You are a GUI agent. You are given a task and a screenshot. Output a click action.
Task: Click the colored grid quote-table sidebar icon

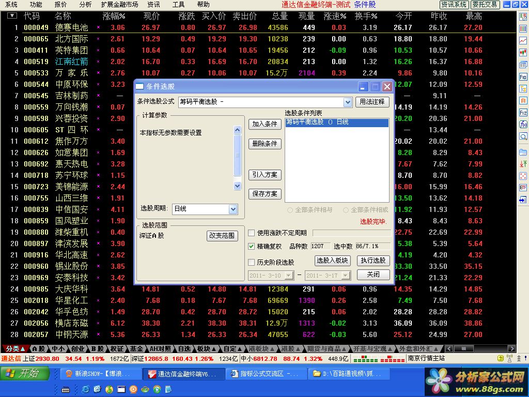[523, 29]
